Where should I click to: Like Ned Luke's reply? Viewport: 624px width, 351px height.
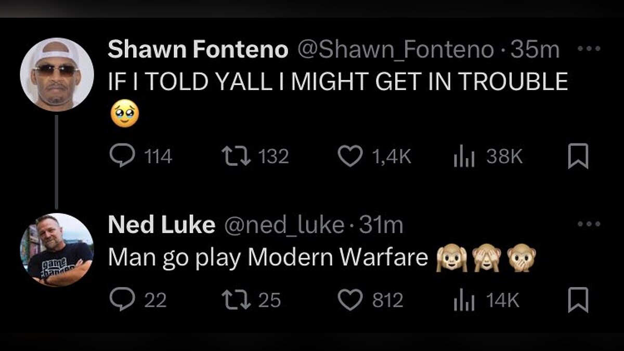pos(350,300)
